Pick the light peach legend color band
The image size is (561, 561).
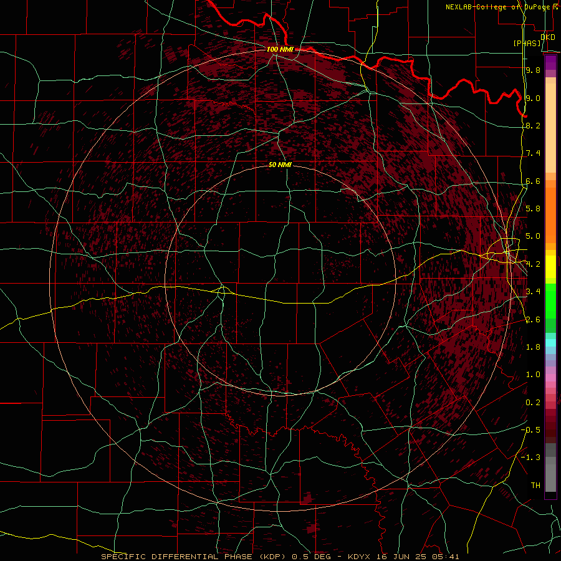click(550, 128)
